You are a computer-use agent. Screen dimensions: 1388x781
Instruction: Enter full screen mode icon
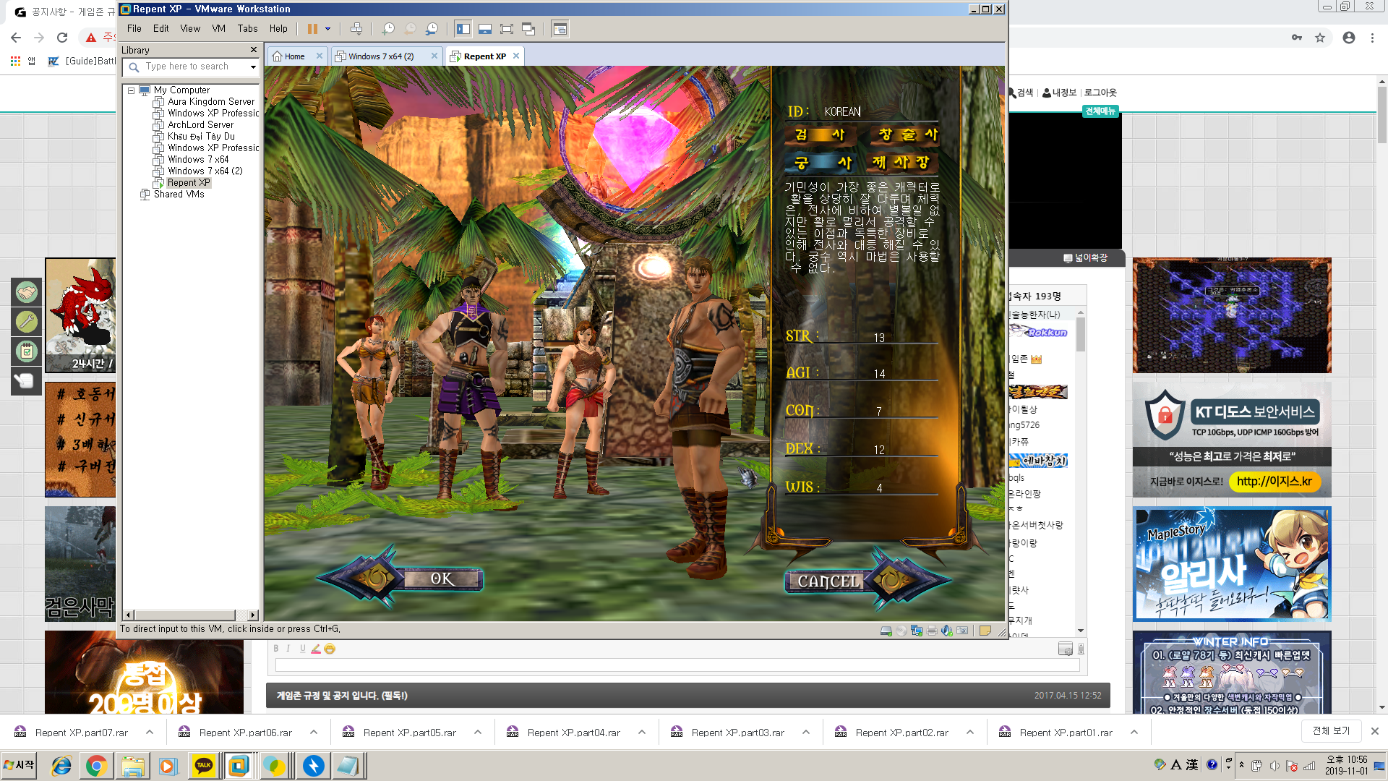[x=507, y=29]
